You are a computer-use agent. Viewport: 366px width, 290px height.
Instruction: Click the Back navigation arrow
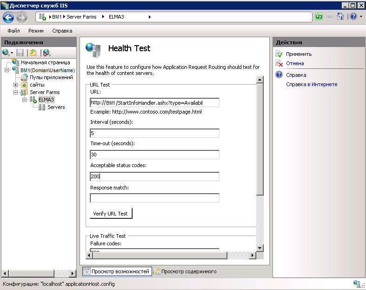click(9, 17)
